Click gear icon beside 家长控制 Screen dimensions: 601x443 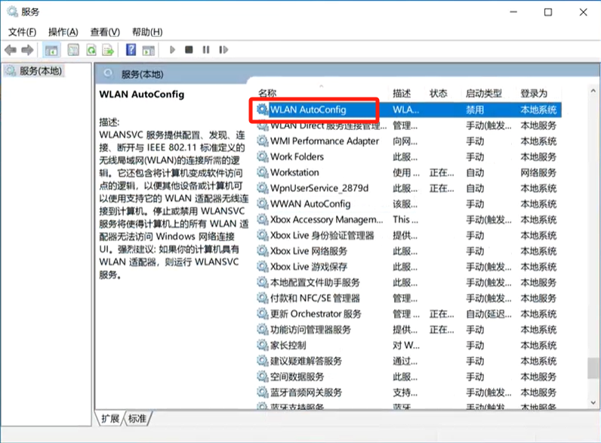pos(262,345)
